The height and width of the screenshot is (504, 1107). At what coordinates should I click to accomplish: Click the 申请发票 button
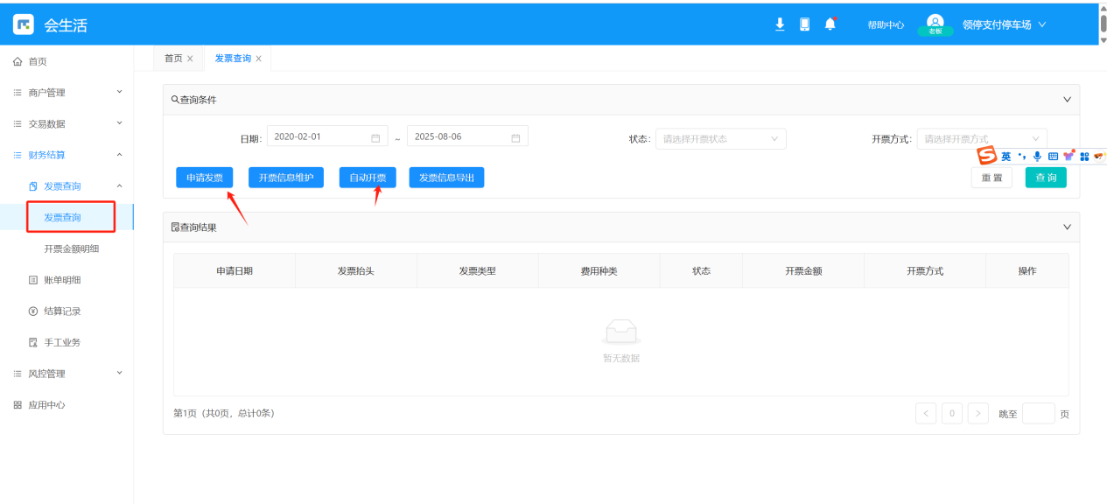tap(205, 178)
